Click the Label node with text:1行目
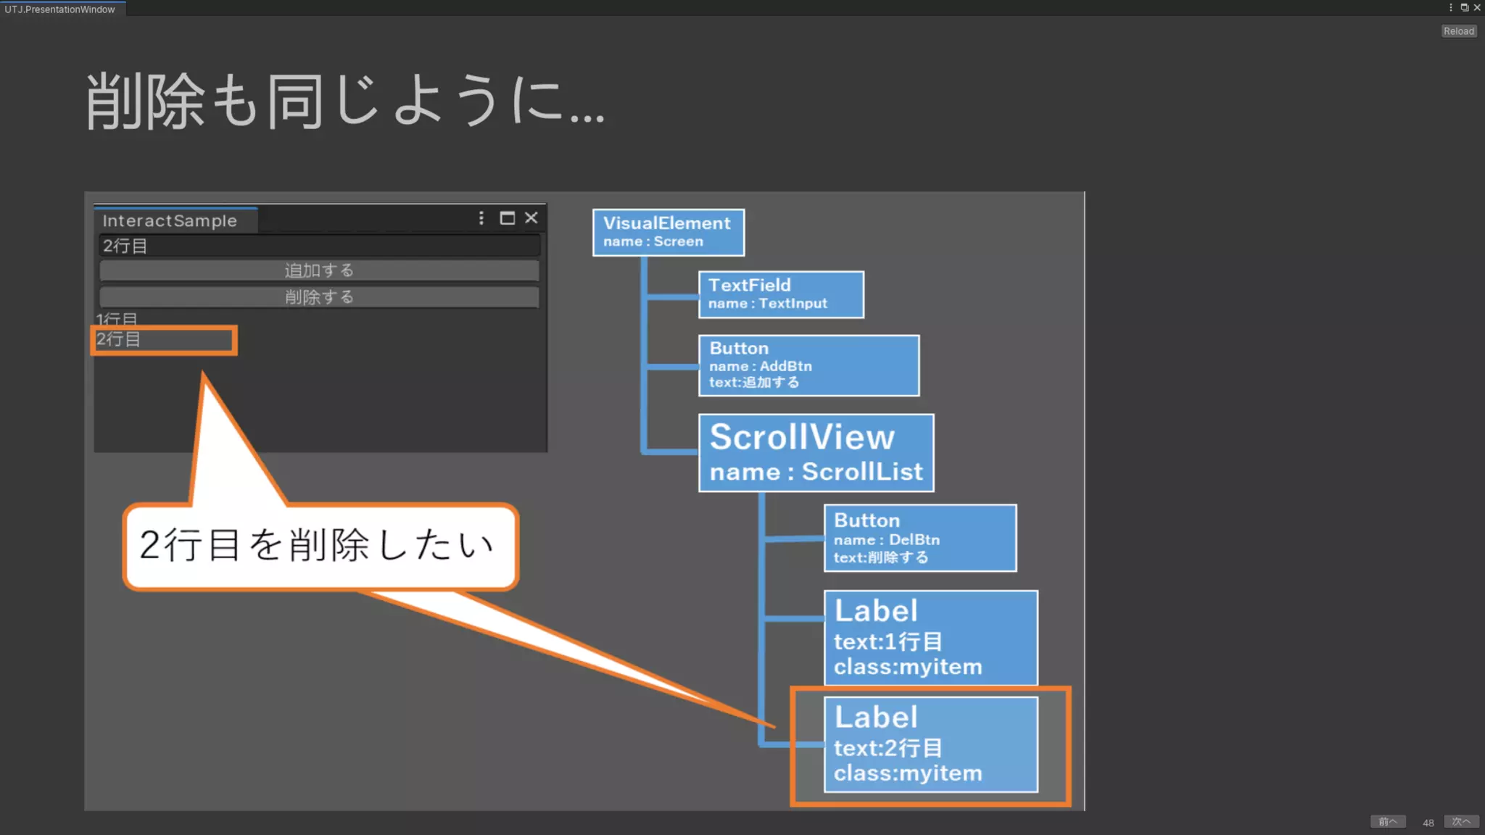 (931, 638)
